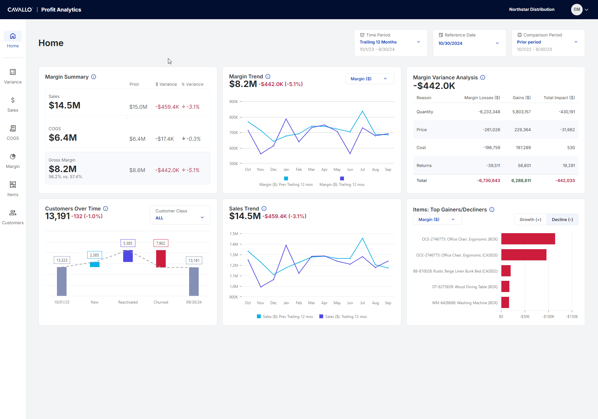Click the Cavallo logo in header
Viewport: 598px width, 419px height.
coord(20,10)
